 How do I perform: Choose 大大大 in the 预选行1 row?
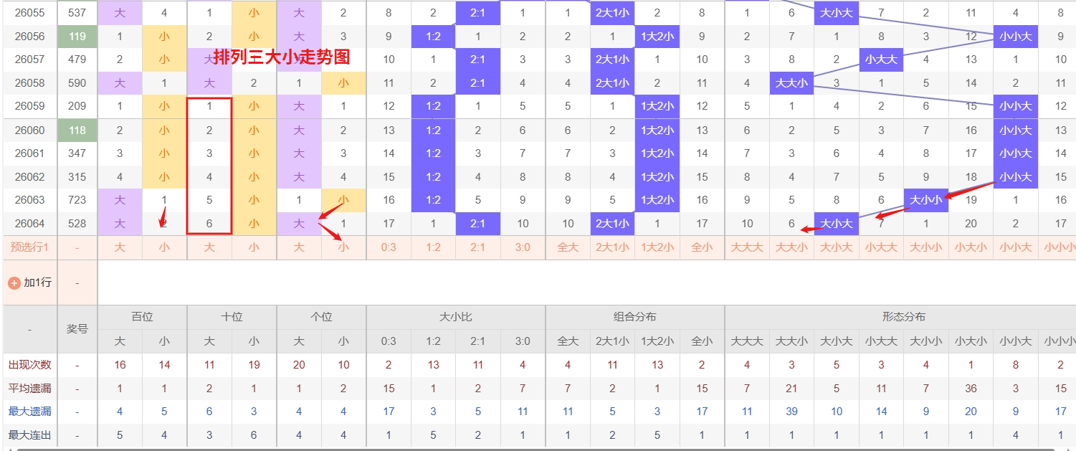(747, 247)
